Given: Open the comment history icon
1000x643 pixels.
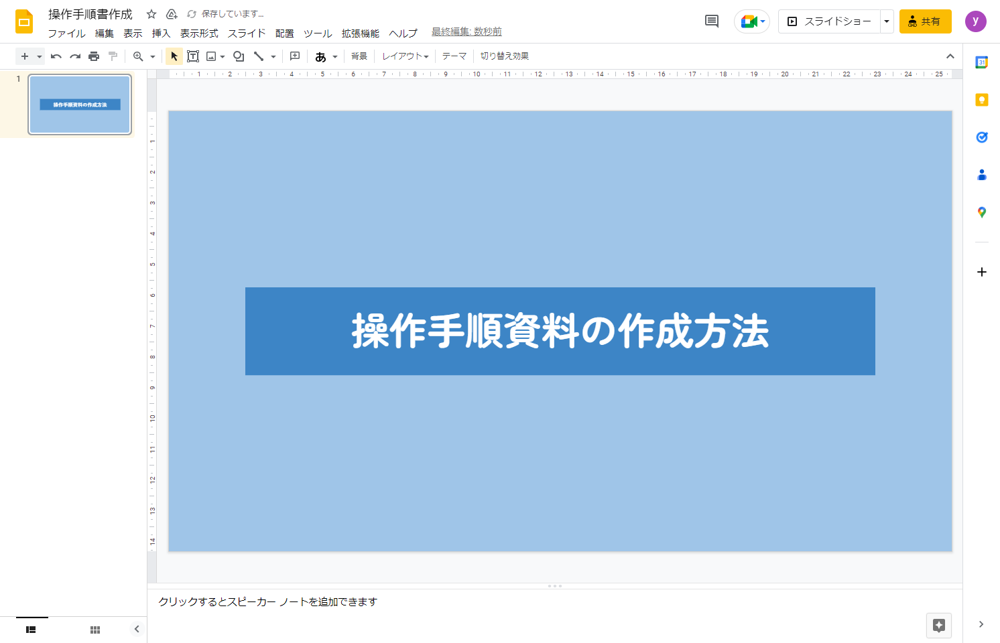Looking at the screenshot, I should pos(712,21).
